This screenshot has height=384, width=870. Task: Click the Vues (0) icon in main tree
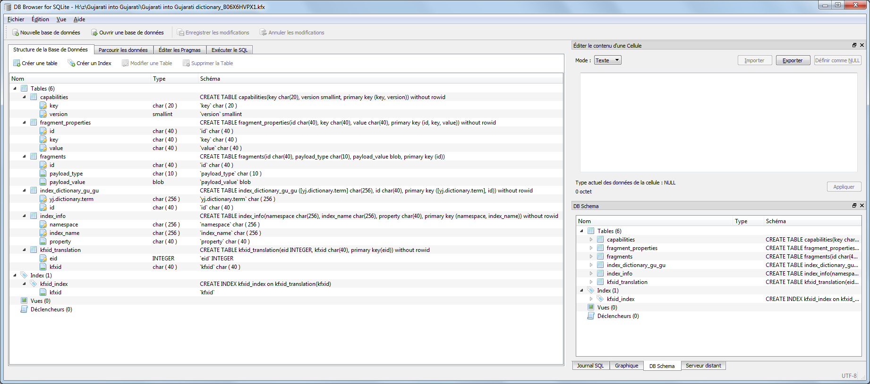coord(24,301)
